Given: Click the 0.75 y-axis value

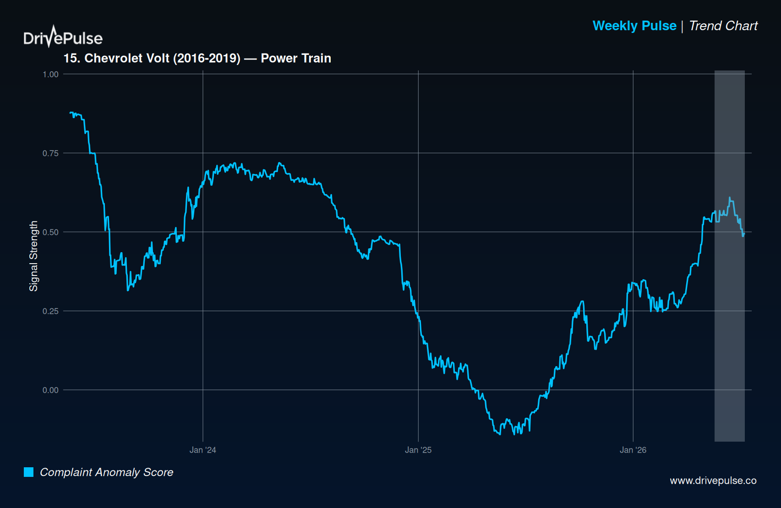Looking at the screenshot, I should coord(50,153).
